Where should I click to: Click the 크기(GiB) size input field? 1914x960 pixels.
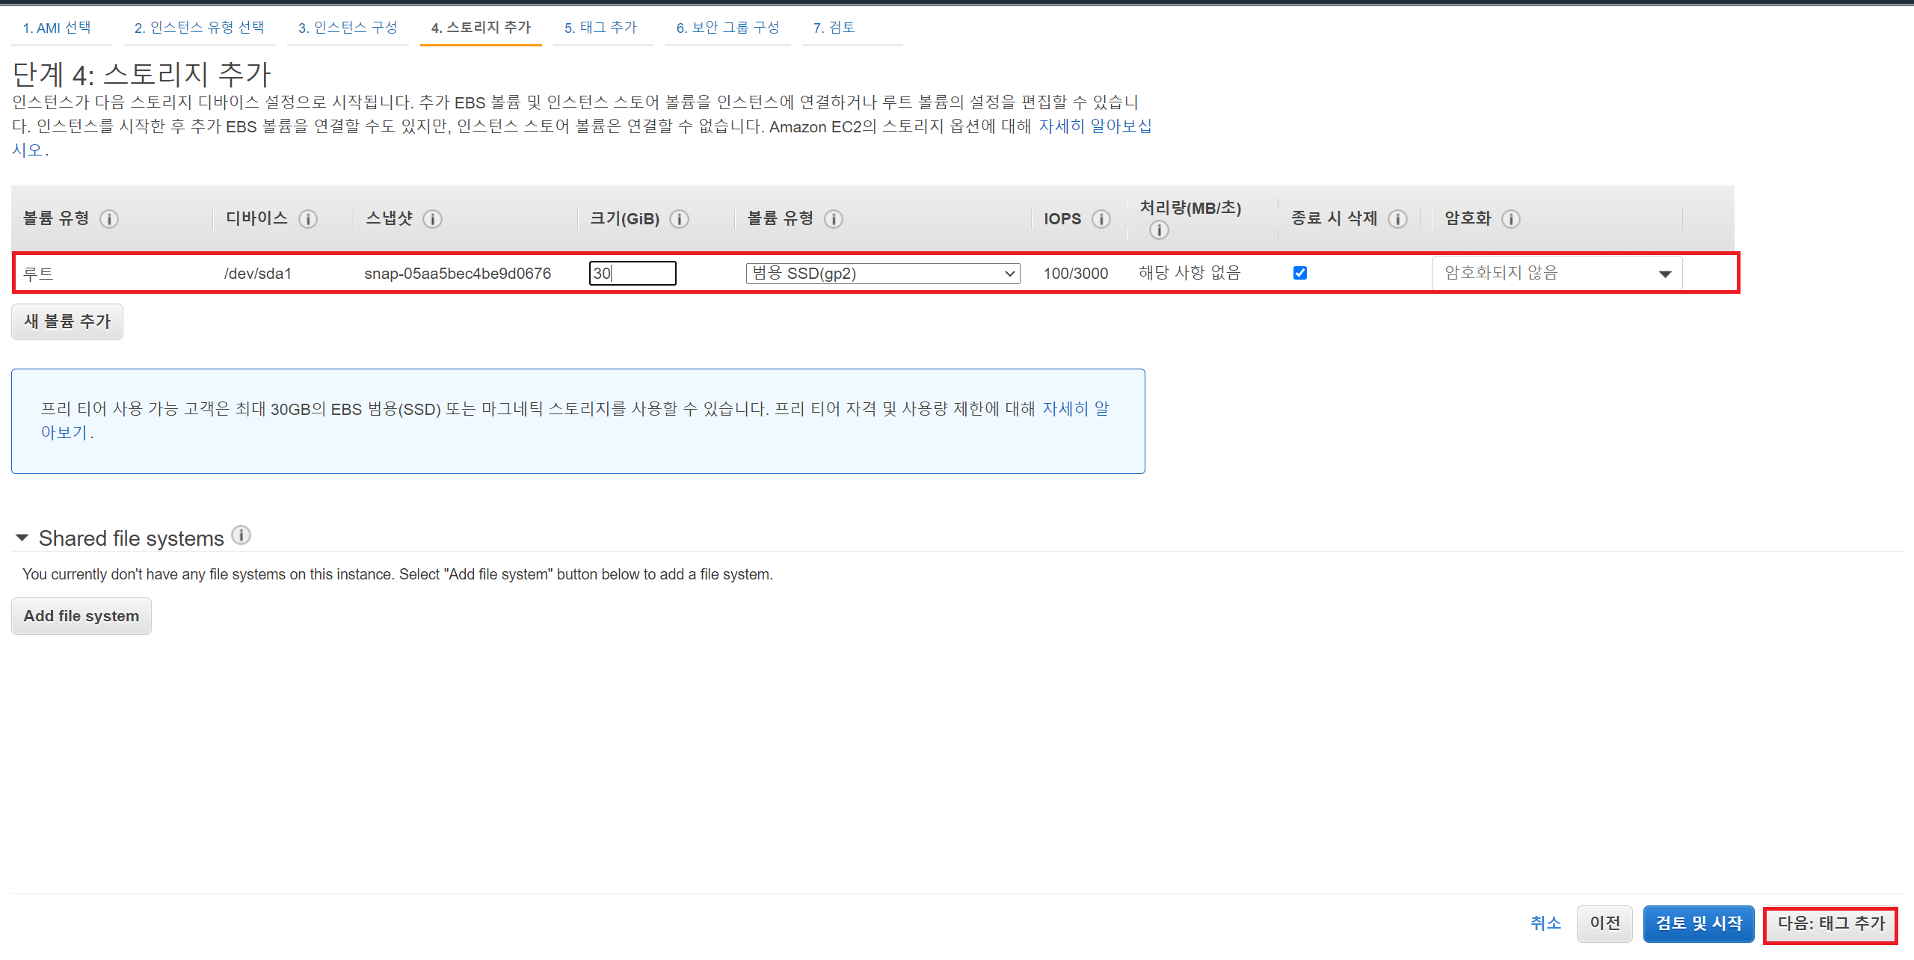coord(633,273)
